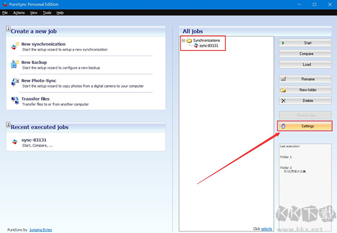Click the Start button

click(305, 43)
